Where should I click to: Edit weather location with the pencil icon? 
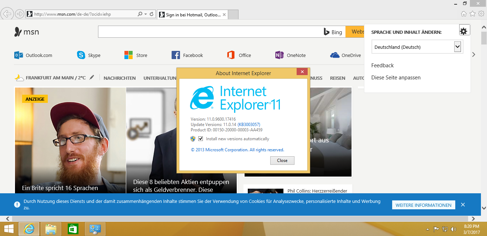coord(92,77)
